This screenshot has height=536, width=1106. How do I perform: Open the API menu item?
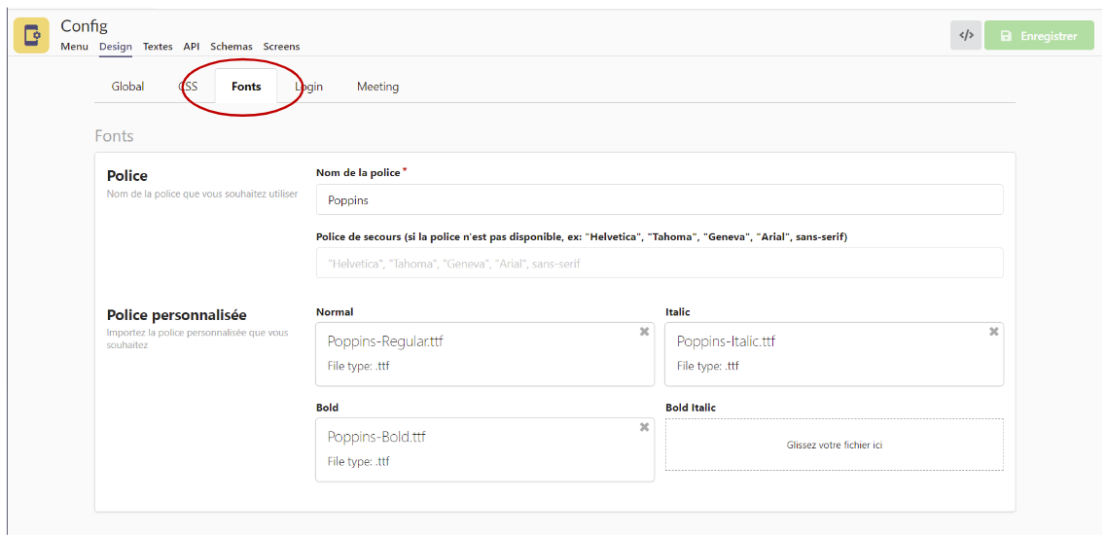pos(192,47)
